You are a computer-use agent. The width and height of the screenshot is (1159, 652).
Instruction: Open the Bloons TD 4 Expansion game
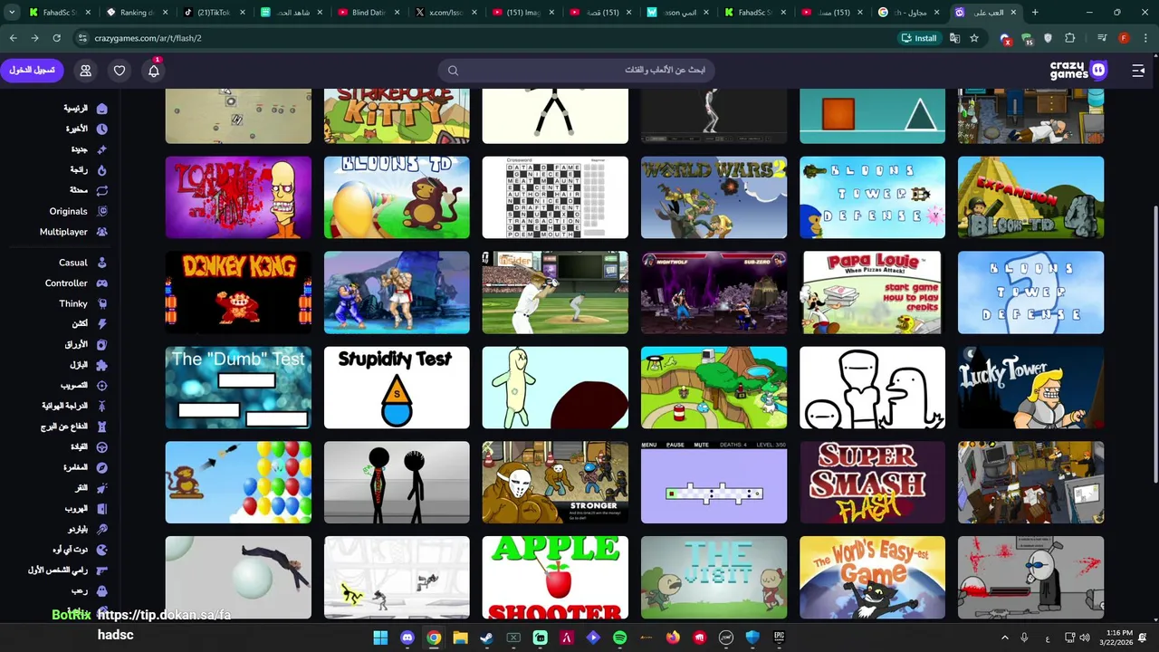[1030, 197]
